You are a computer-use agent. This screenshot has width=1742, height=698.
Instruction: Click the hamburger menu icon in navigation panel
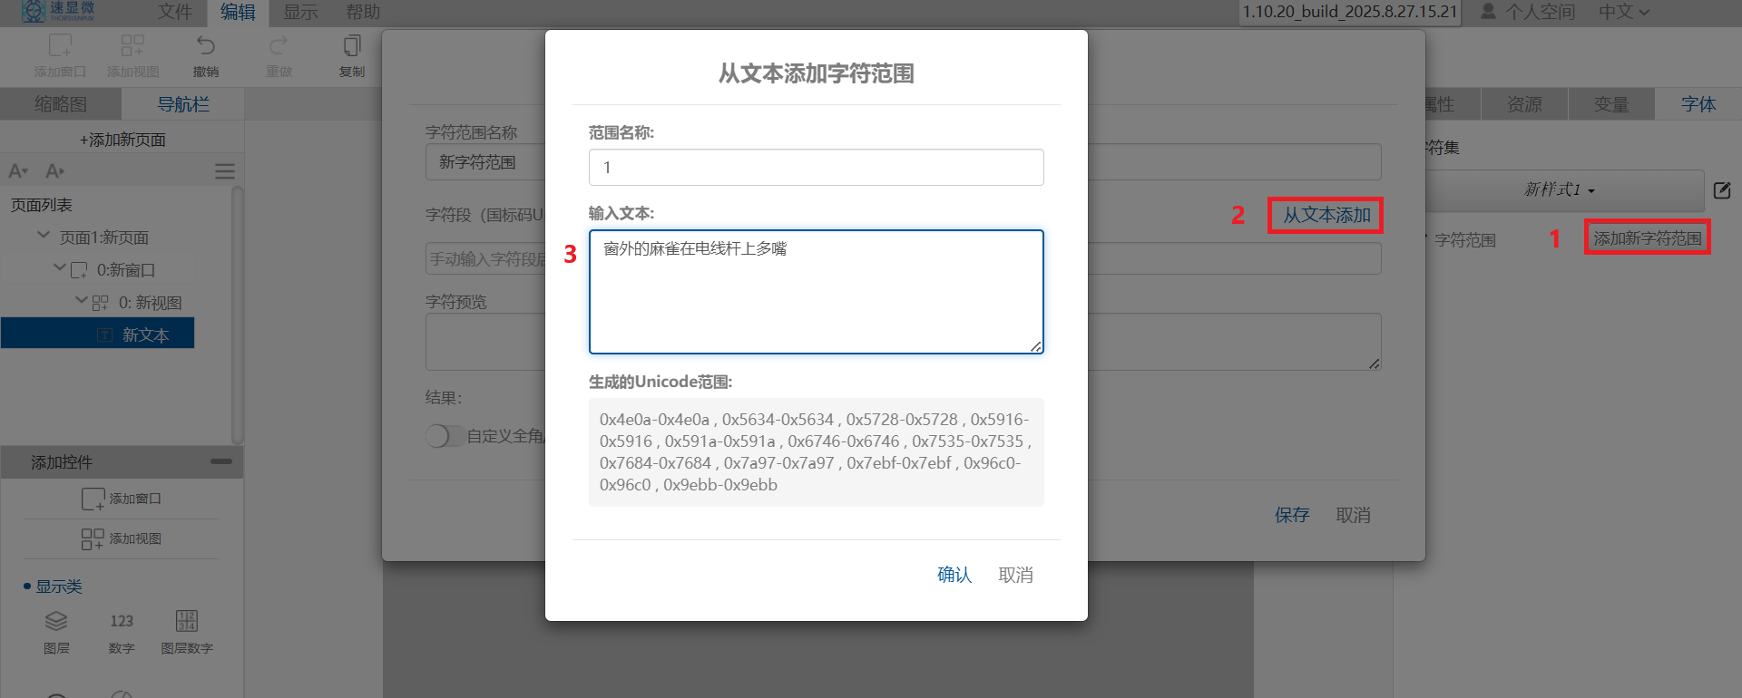tap(224, 171)
